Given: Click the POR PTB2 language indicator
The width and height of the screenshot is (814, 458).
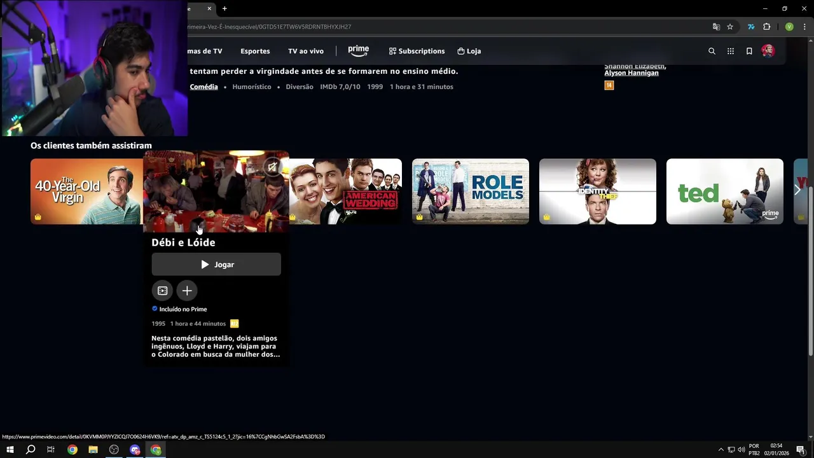Looking at the screenshot, I should pyautogui.click(x=754, y=450).
